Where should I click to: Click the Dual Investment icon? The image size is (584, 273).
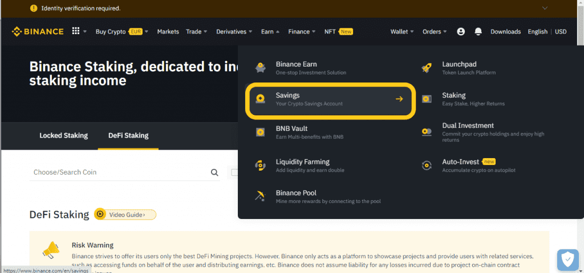[427, 131]
